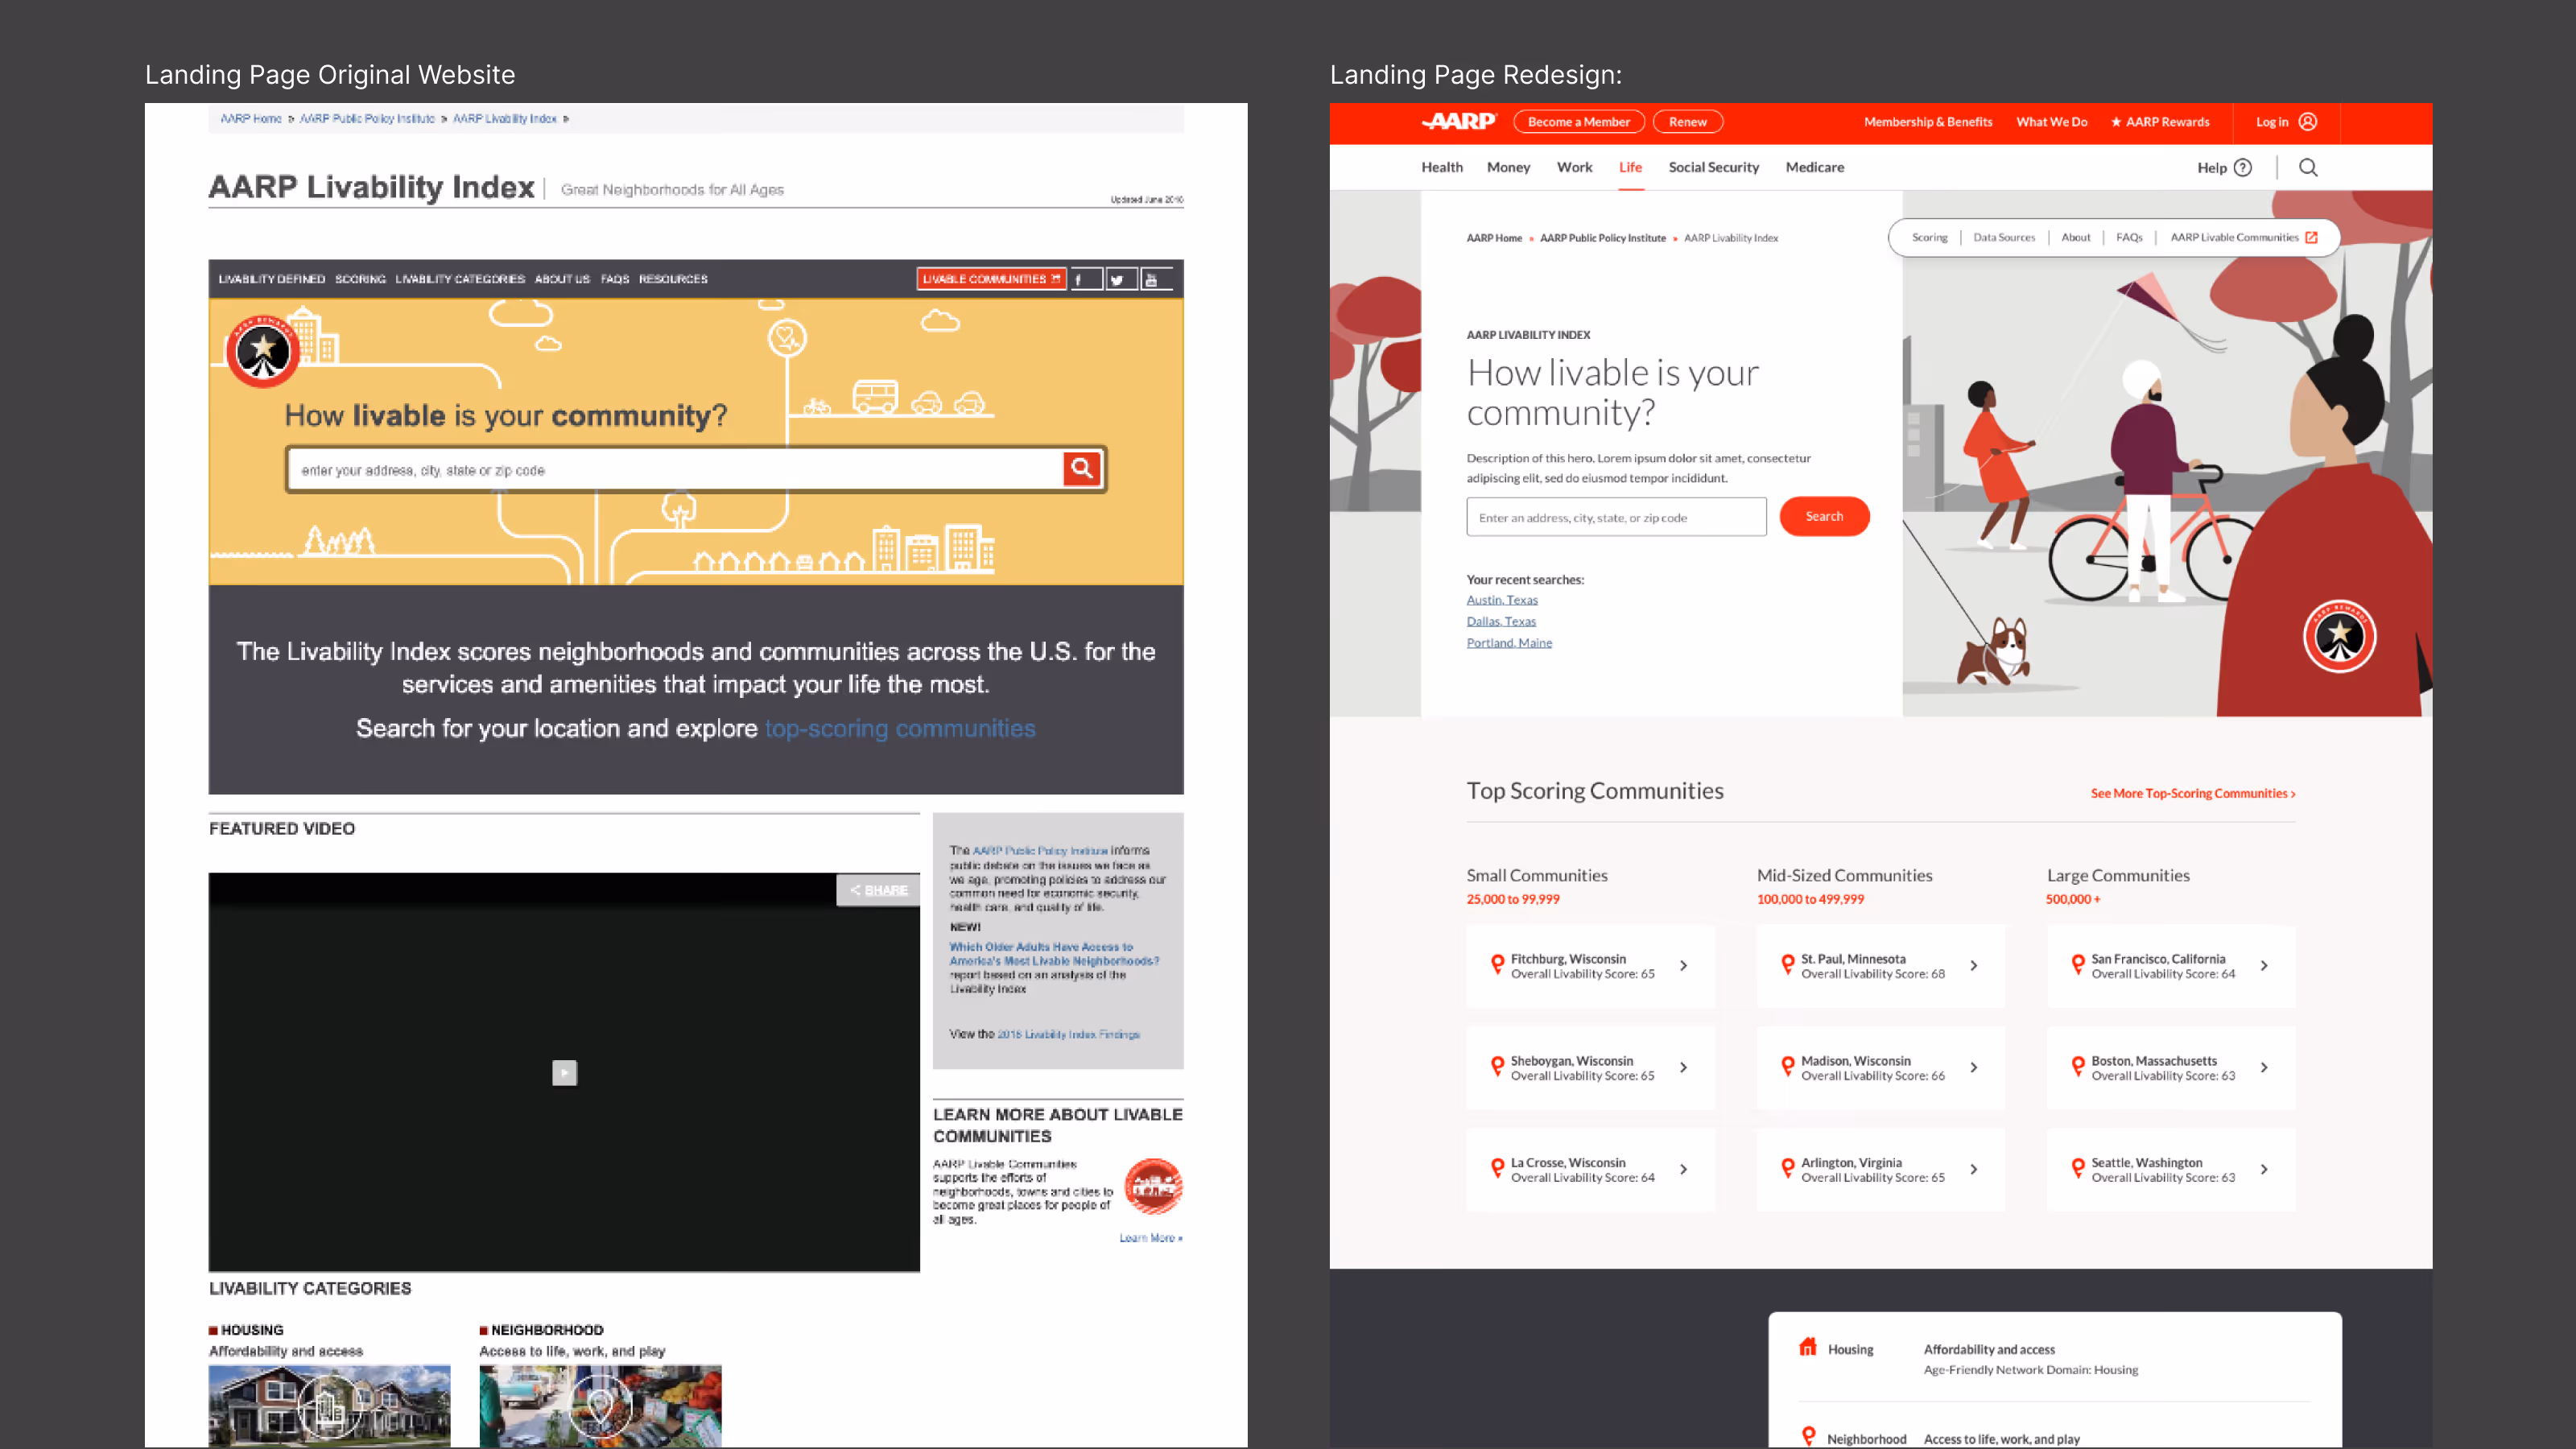The width and height of the screenshot is (2576, 1449).
Task: Click the Housing category thumbnail image
Action: 329,1405
